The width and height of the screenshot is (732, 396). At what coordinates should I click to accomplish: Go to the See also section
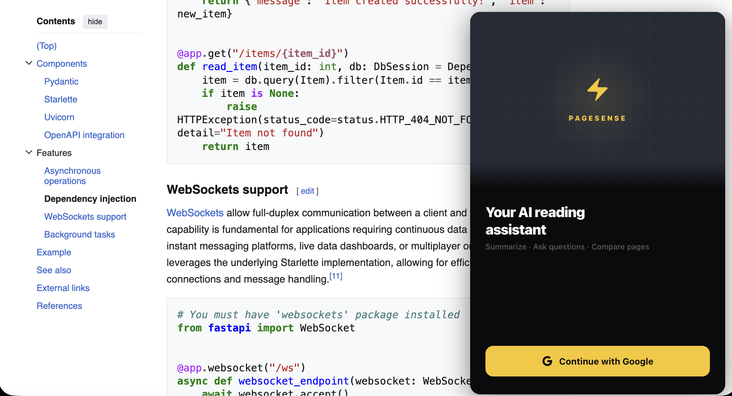click(x=54, y=270)
